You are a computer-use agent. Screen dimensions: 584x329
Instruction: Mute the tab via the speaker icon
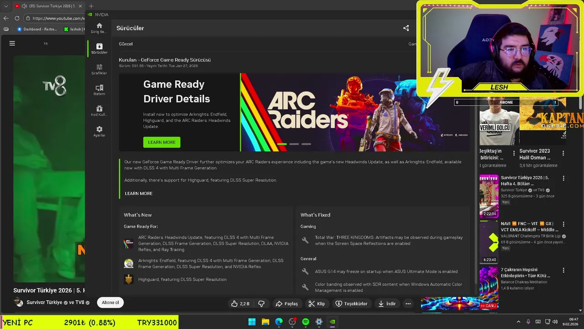pyautogui.click(x=24, y=6)
